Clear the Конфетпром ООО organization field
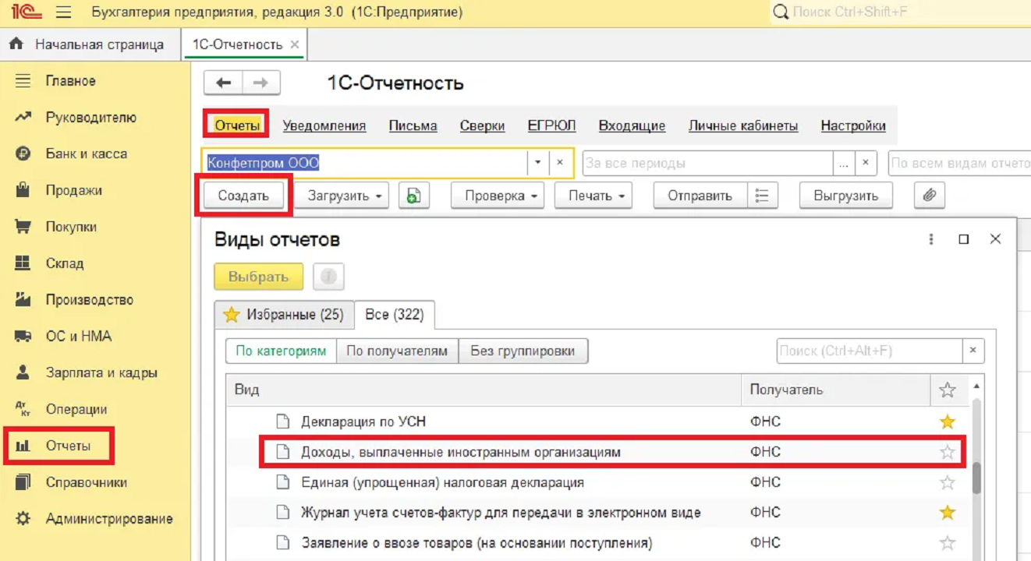Image resolution: width=1031 pixels, height=561 pixels. point(560,164)
